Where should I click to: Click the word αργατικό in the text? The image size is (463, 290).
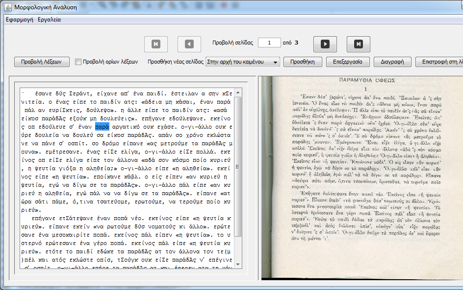[126, 127]
